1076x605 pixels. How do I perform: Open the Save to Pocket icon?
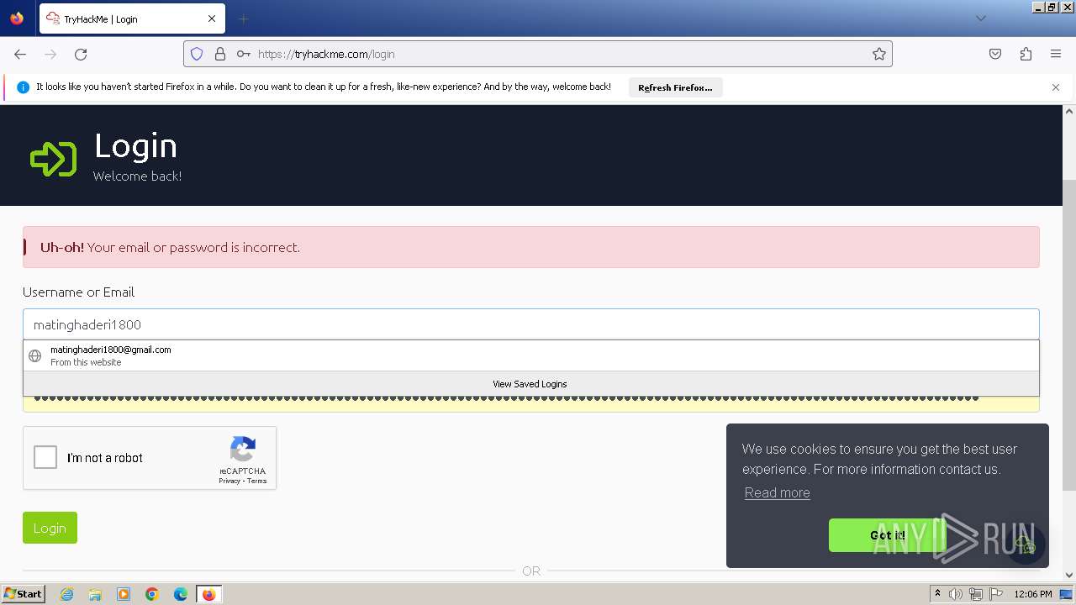(995, 54)
